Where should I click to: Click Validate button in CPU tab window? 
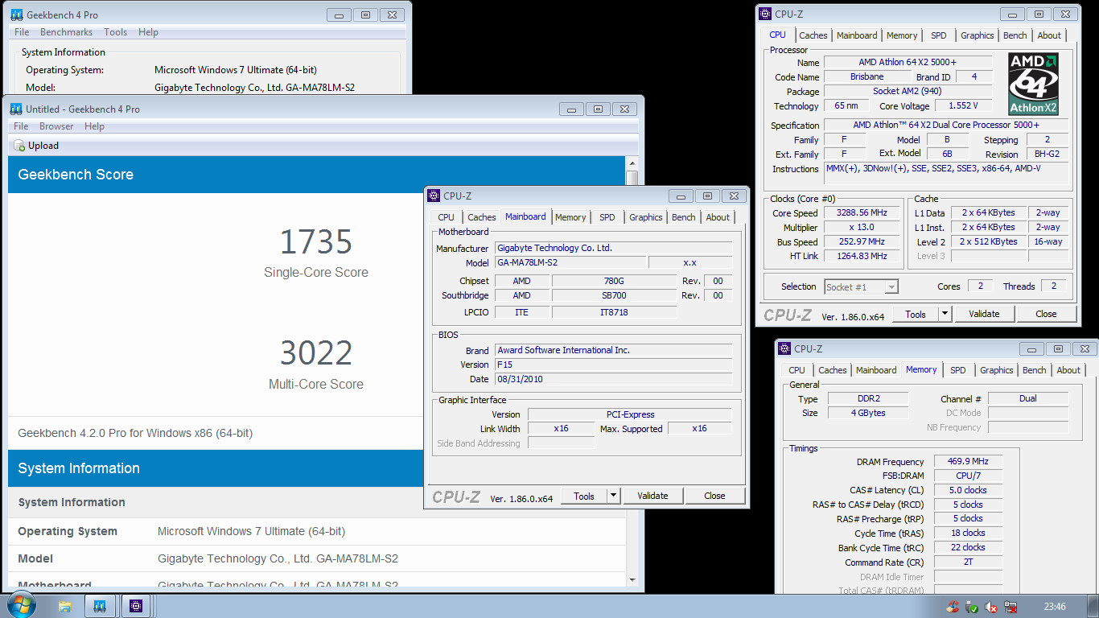984,314
